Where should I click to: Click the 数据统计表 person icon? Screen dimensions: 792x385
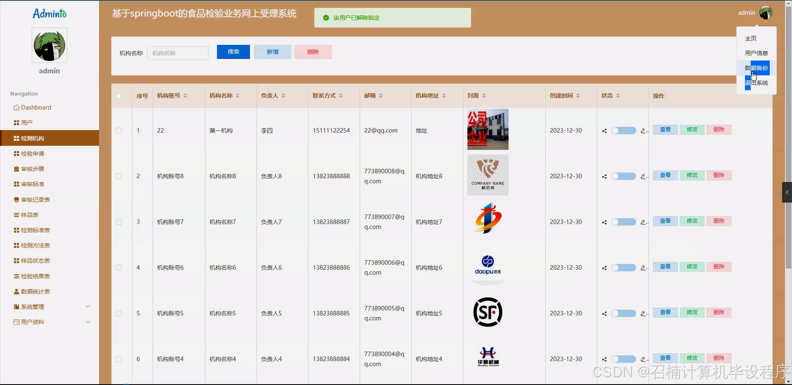[16, 292]
